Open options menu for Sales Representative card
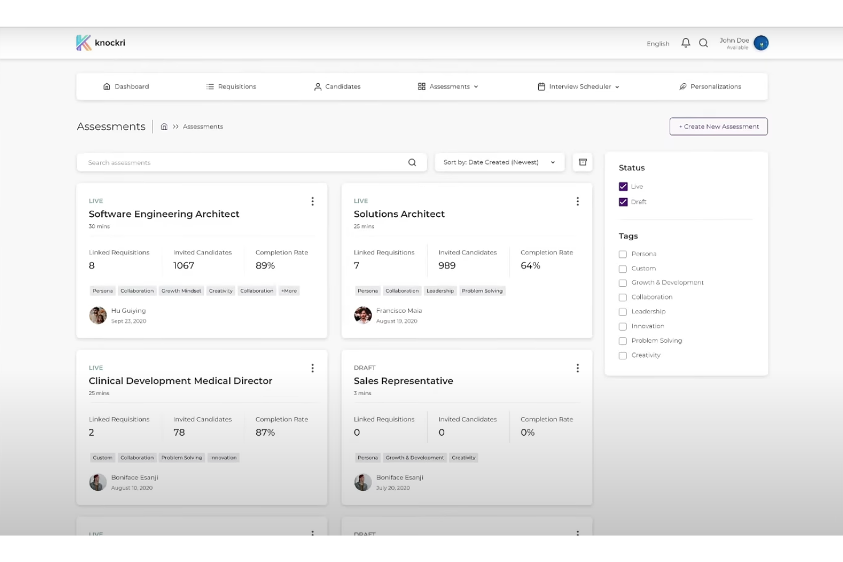Image resolution: width=843 pixels, height=562 pixels. coord(578,368)
